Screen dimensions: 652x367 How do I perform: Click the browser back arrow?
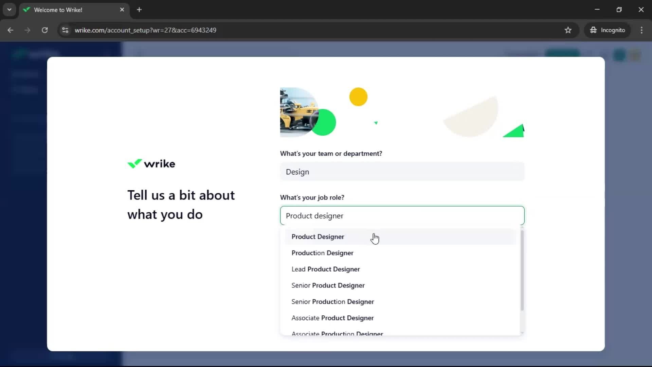tap(10, 30)
